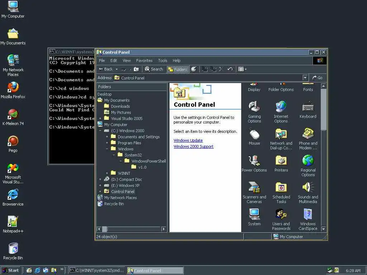The height and width of the screenshot is (275, 367).
Task: Click the Up folder toolbar icon
Action: click(136, 69)
